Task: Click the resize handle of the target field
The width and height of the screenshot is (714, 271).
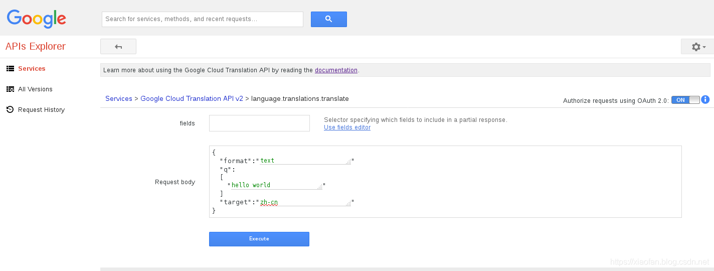Action: click(348, 204)
